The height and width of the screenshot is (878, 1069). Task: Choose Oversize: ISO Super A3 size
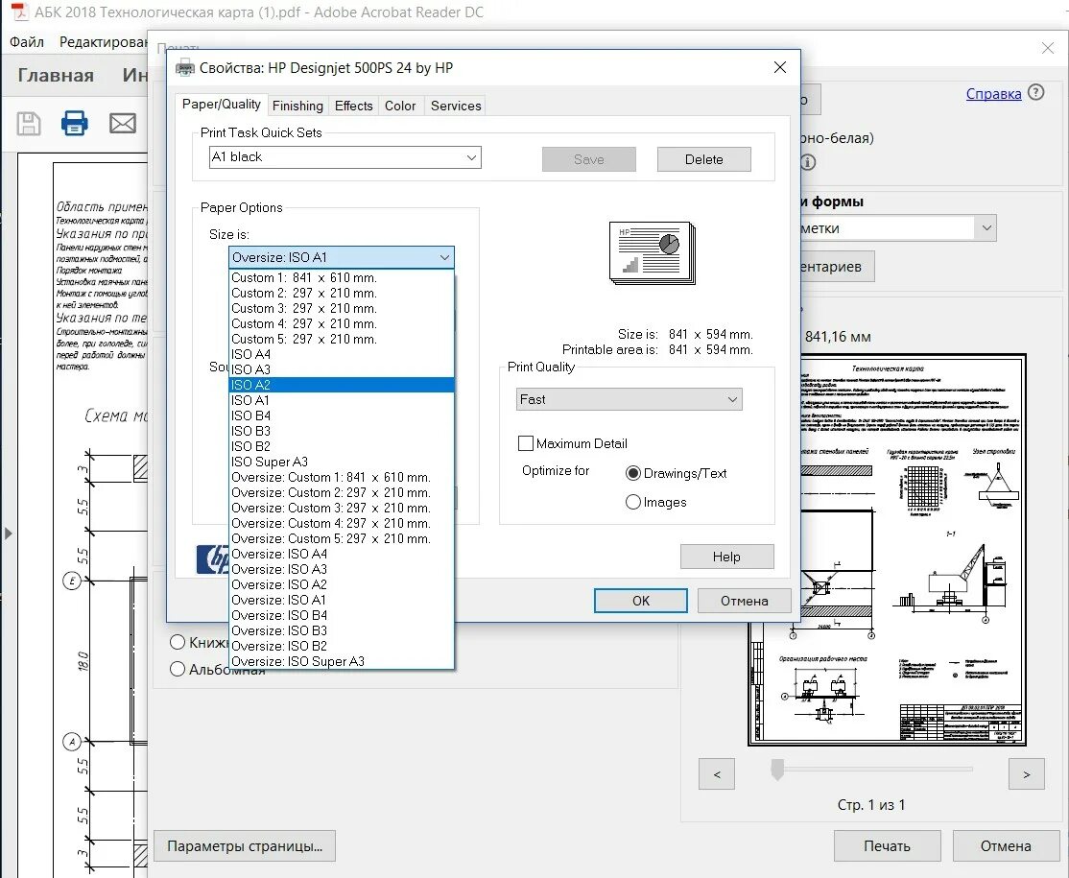pos(342,661)
